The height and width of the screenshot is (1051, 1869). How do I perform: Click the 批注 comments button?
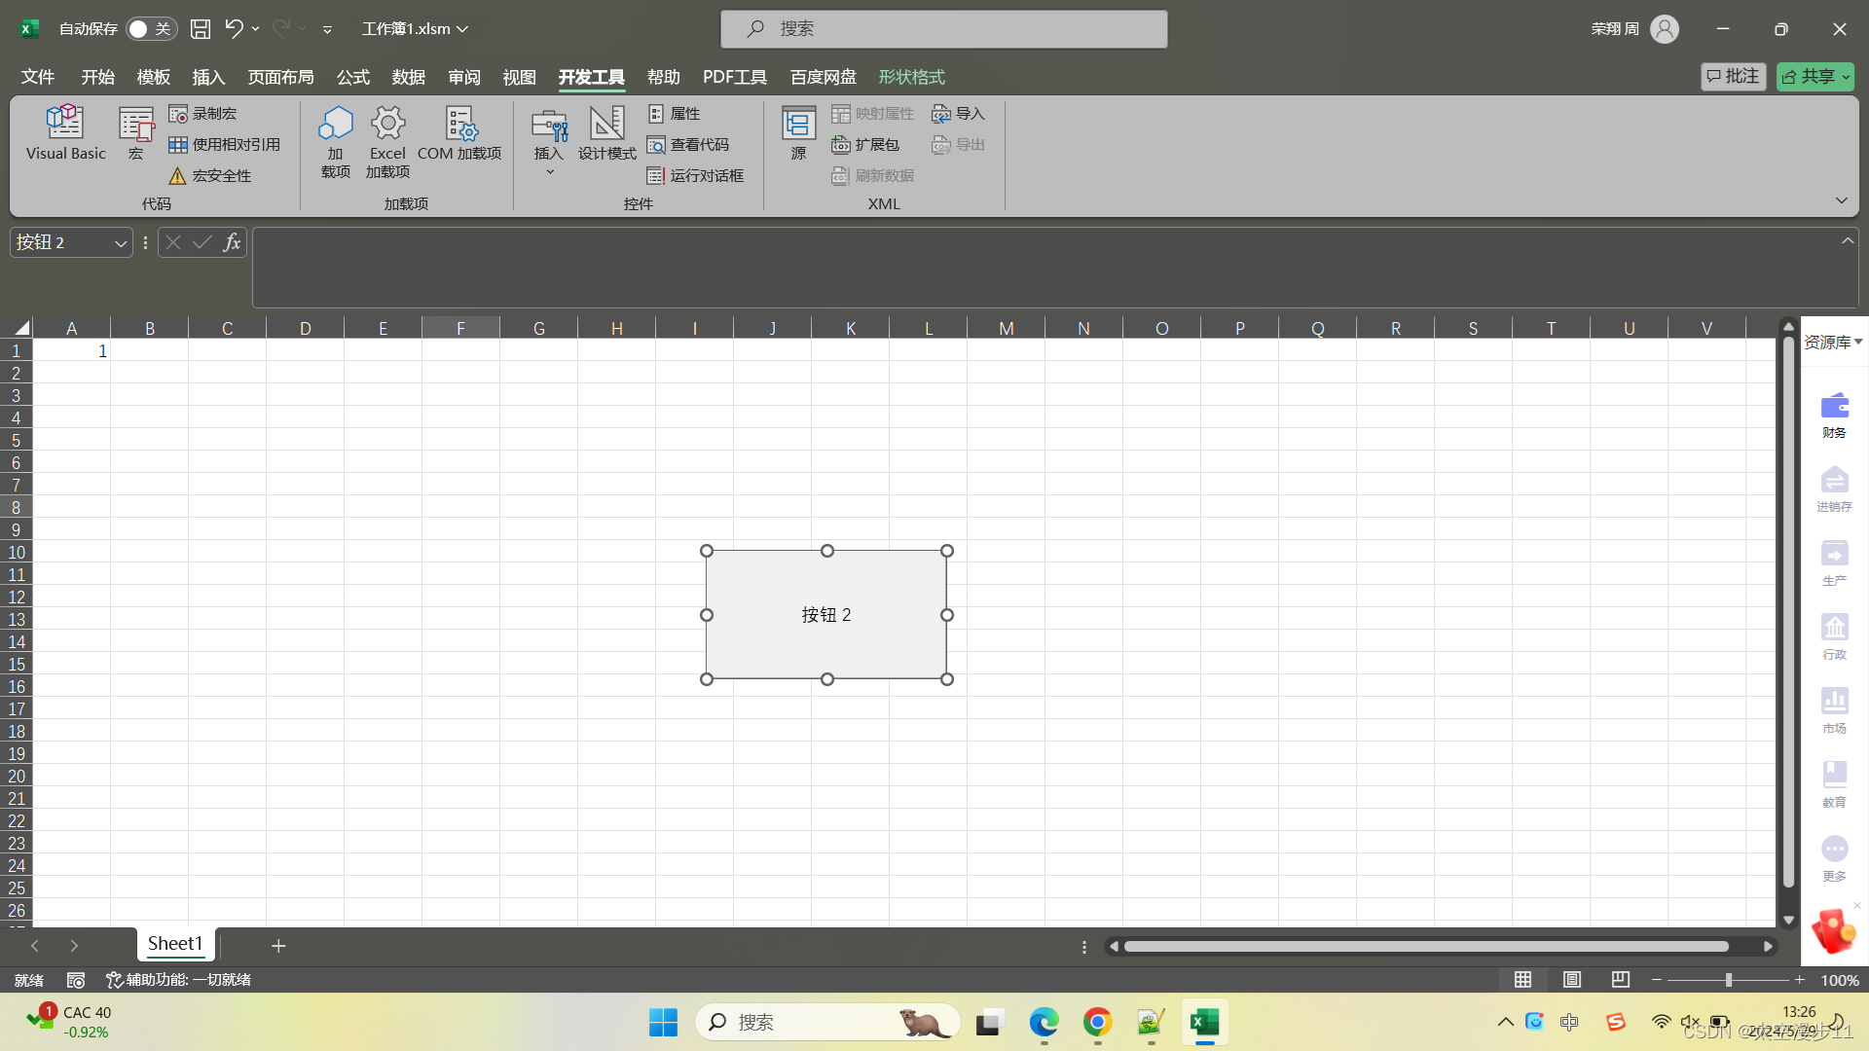1733,77
